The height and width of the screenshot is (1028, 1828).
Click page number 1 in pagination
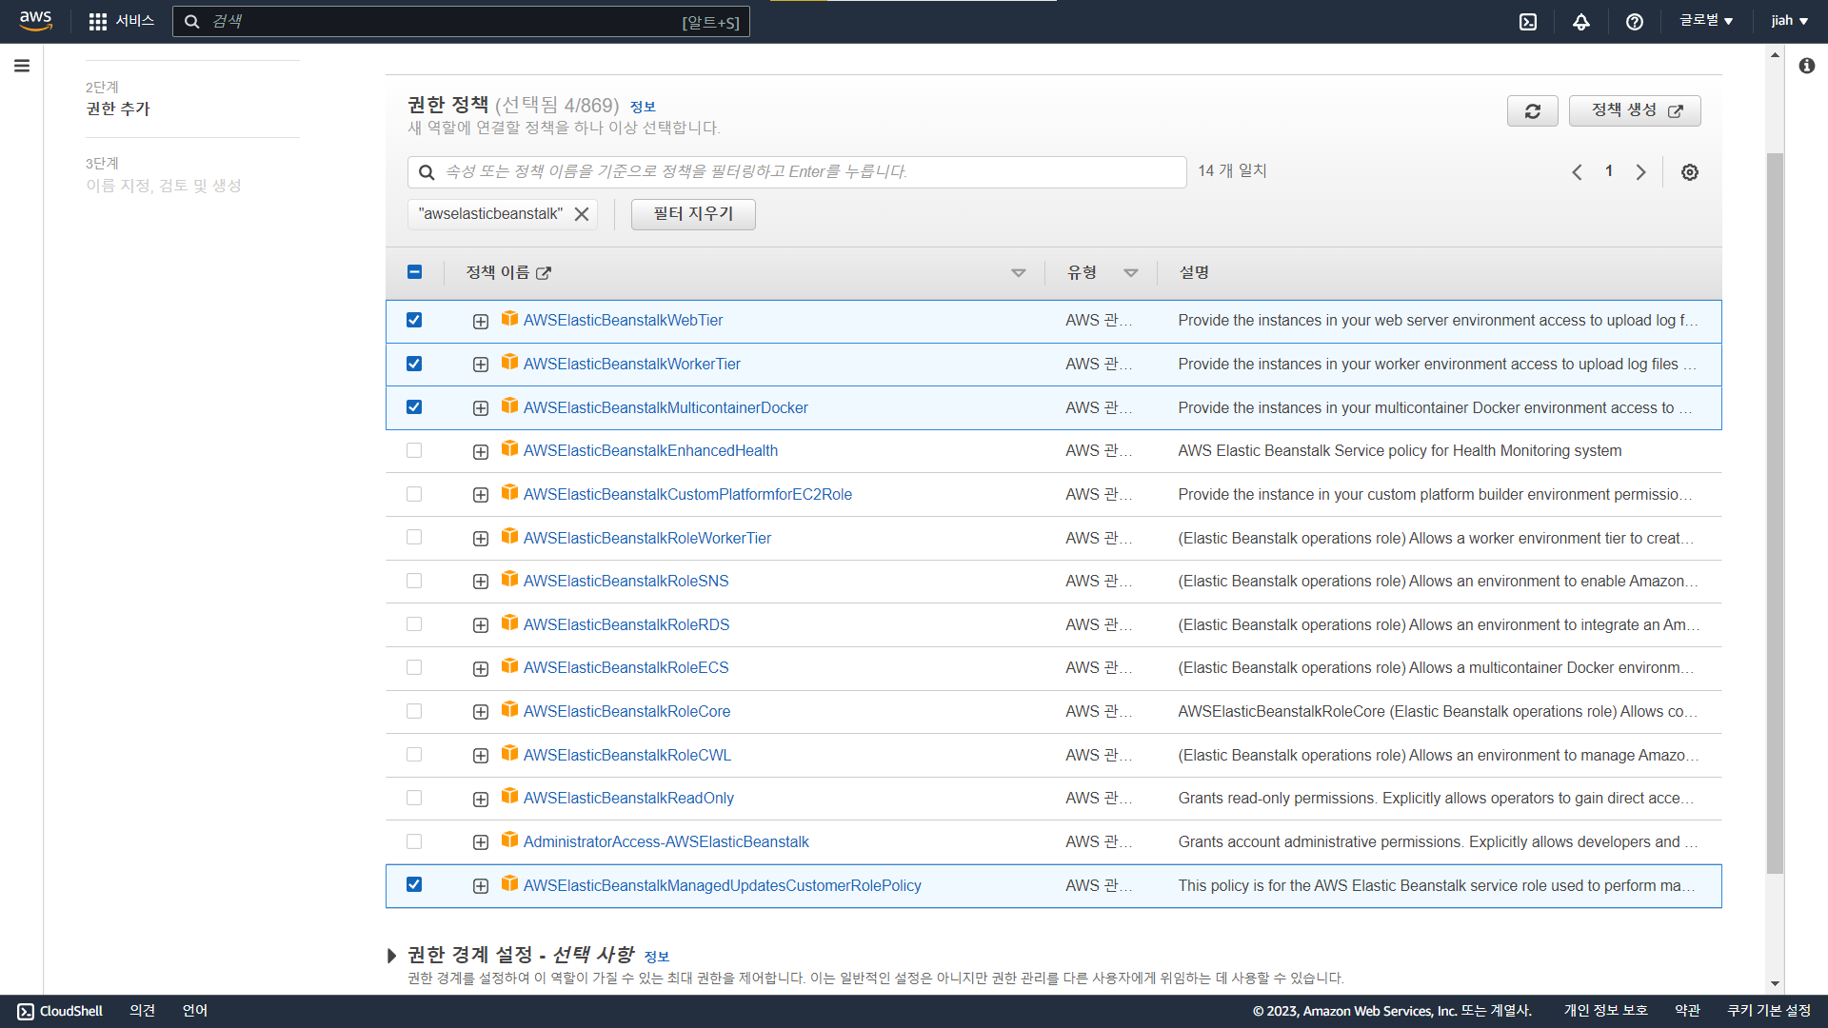[1609, 171]
